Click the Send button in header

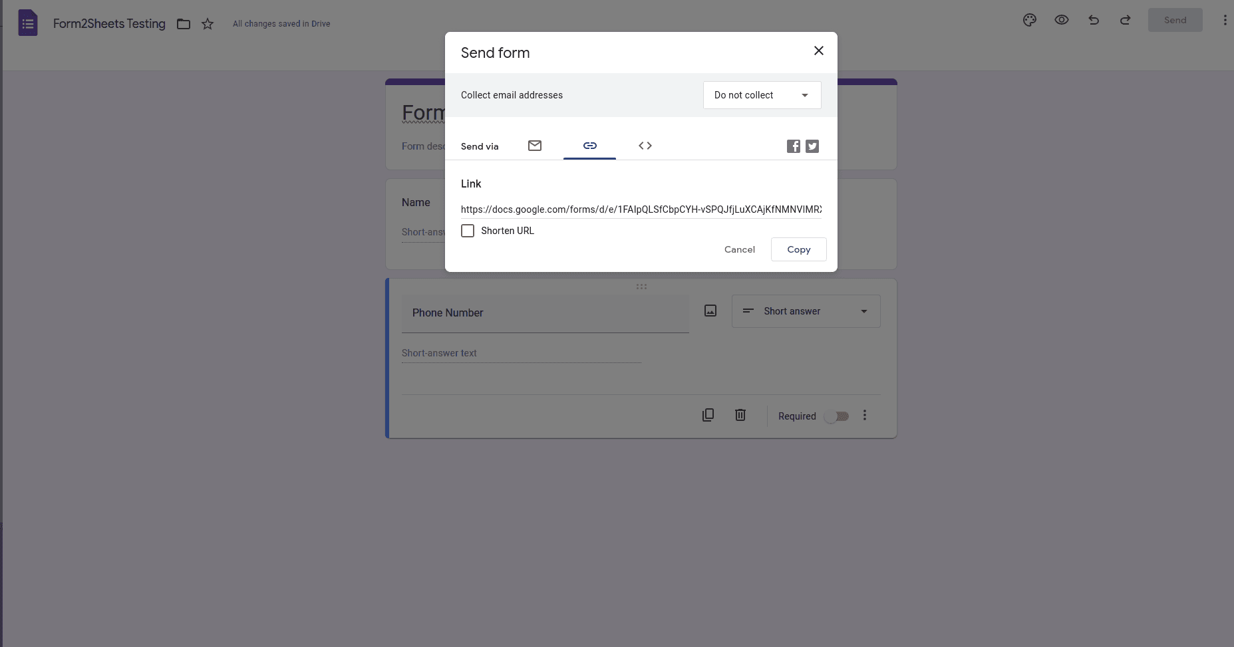(x=1175, y=20)
